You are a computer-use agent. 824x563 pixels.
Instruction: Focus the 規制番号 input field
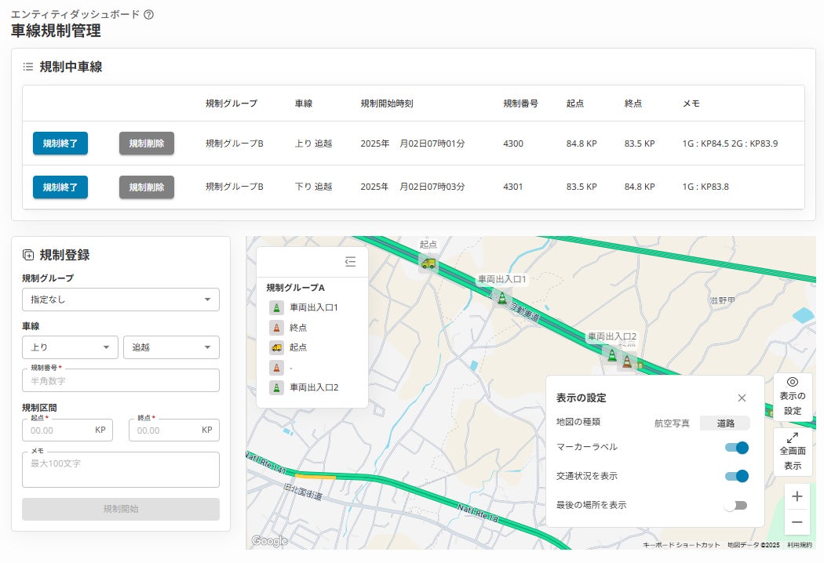click(x=121, y=381)
